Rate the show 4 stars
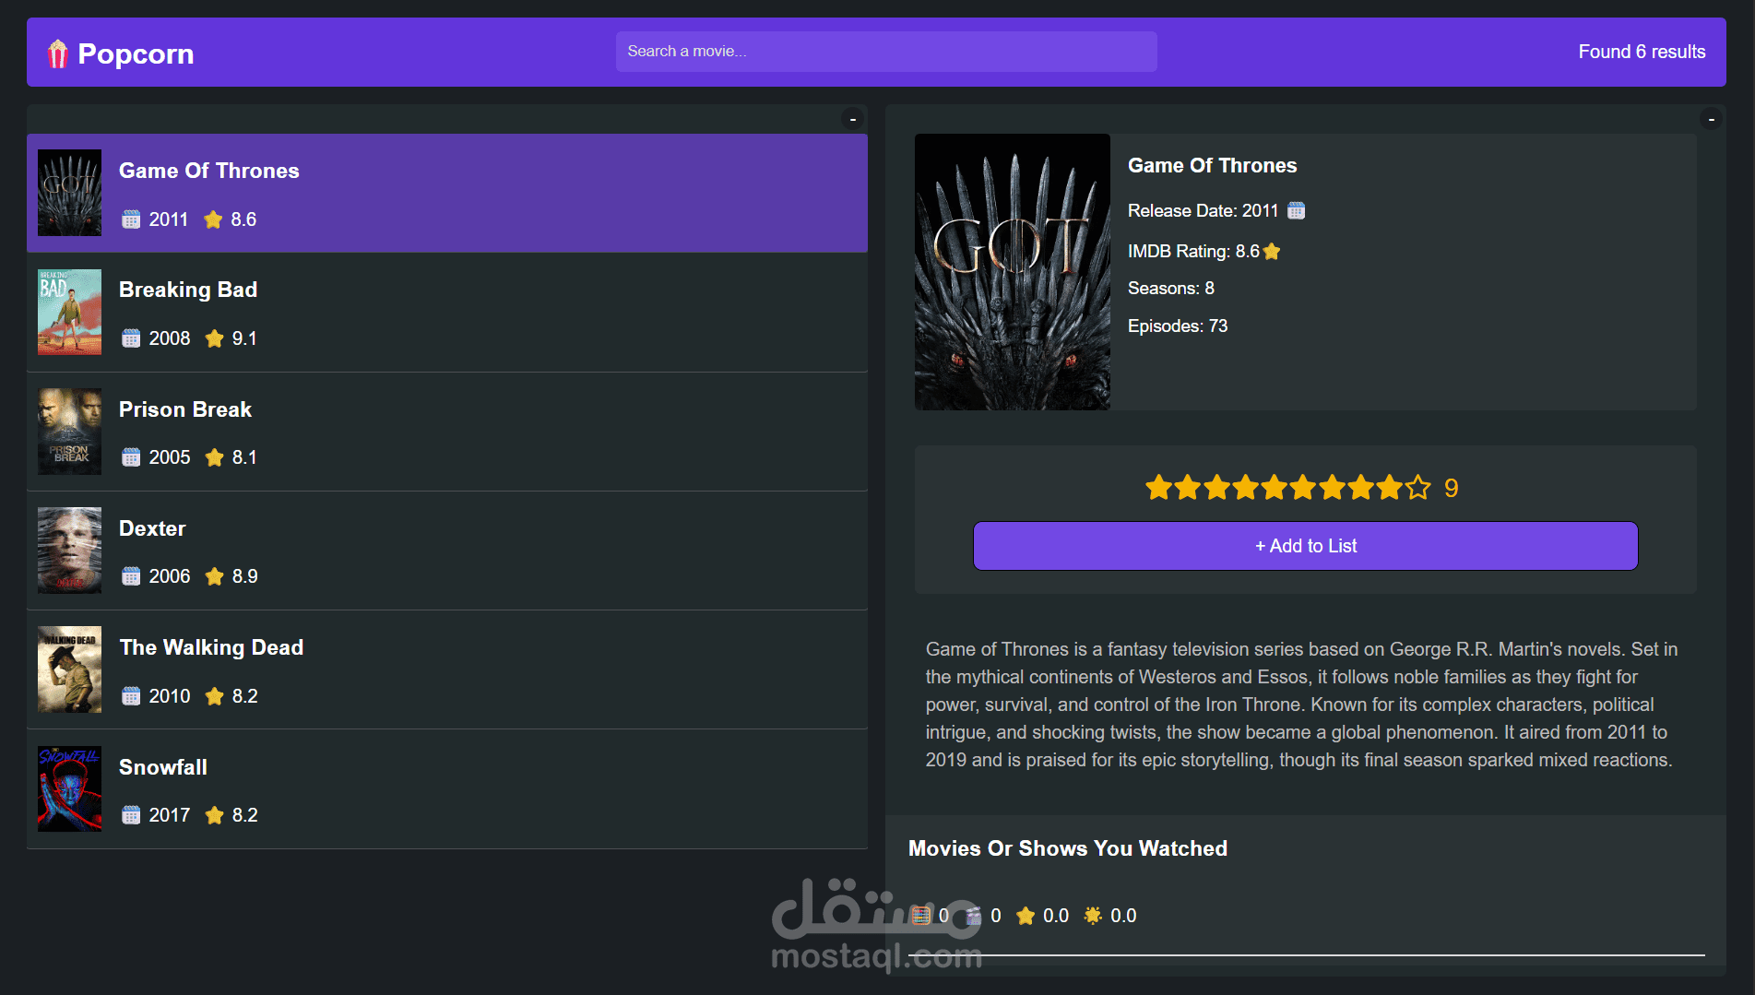The height and width of the screenshot is (995, 1755). click(x=1245, y=488)
